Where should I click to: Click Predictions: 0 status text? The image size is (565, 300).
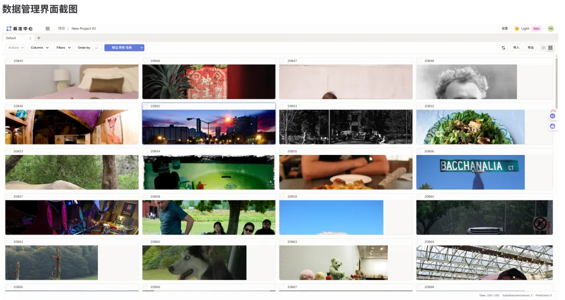click(544, 295)
